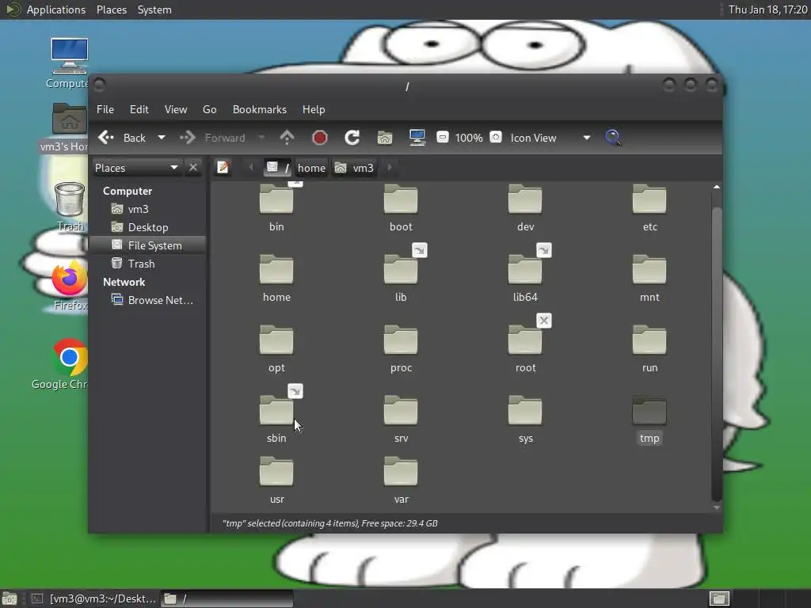
Task: Select Desktop in the Places sidebar
Action: [148, 227]
